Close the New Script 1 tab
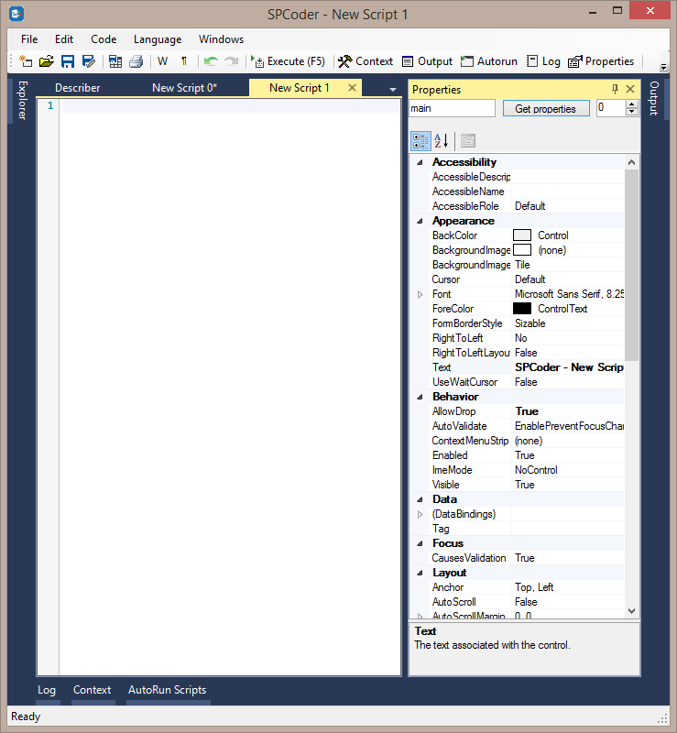Screen dimensions: 677x733 click(x=352, y=87)
